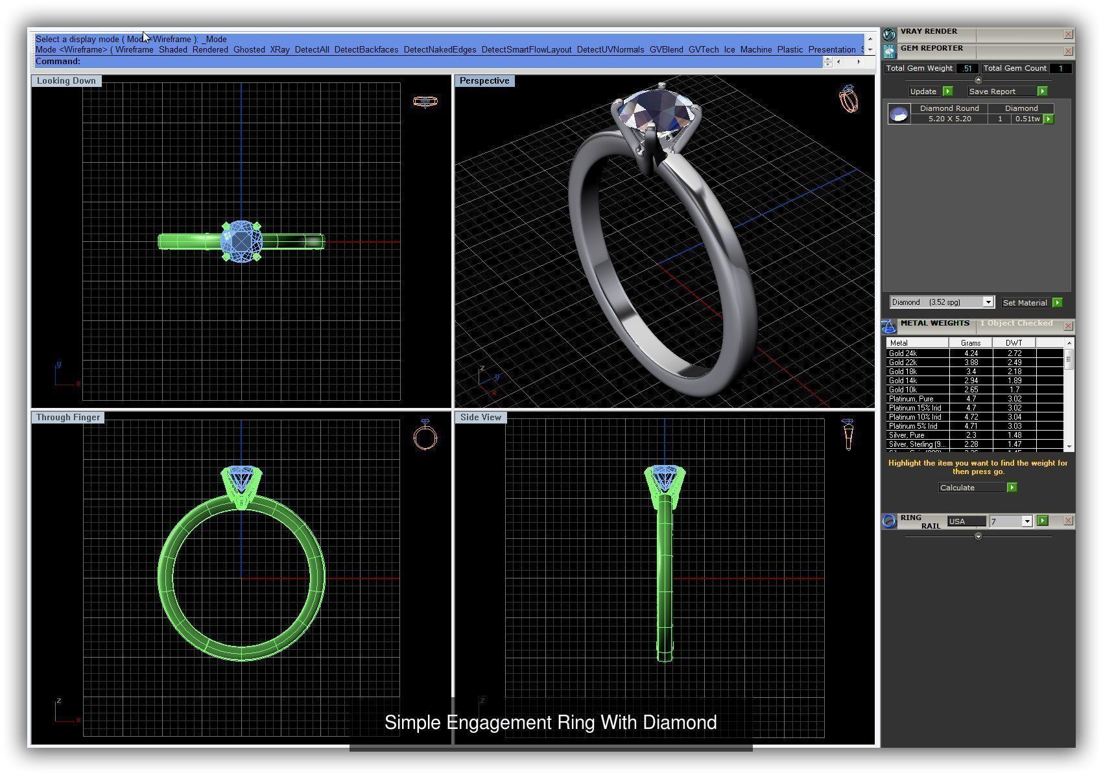Click the Update button
The image size is (1103, 775).
[923, 91]
